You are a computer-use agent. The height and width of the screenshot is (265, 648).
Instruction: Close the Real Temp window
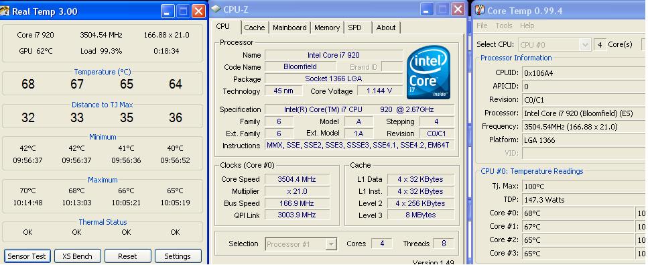[199, 11]
